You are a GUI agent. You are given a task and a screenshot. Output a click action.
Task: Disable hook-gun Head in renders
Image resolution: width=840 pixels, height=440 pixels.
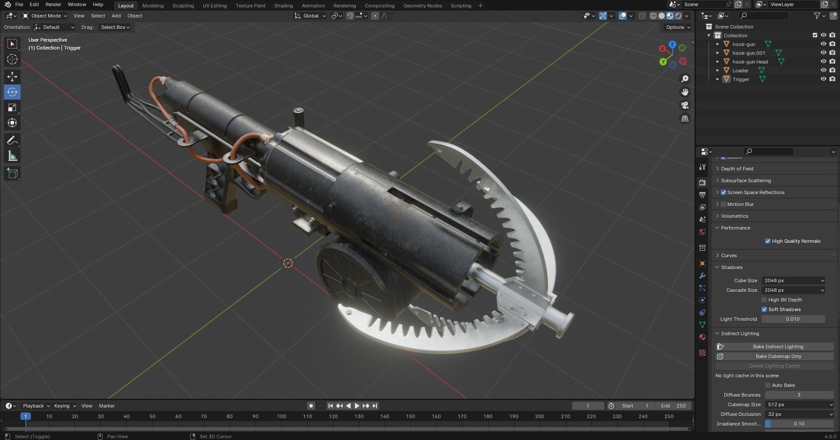tap(832, 61)
